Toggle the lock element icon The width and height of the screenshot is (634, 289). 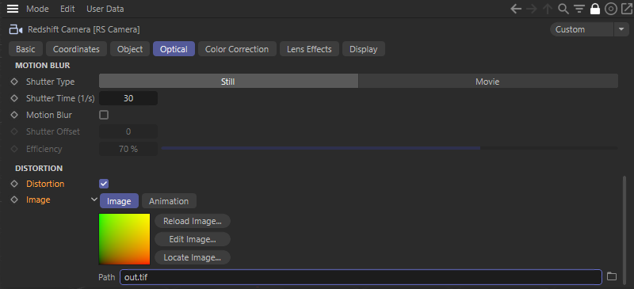click(595, 9)
